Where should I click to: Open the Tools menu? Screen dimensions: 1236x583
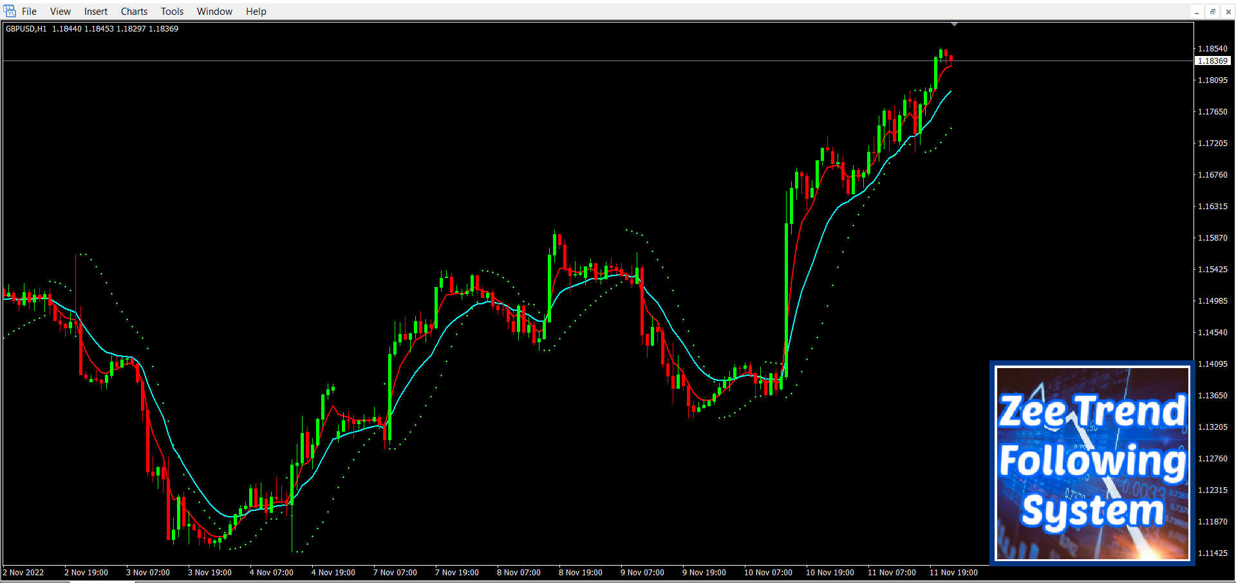point(172,12)
